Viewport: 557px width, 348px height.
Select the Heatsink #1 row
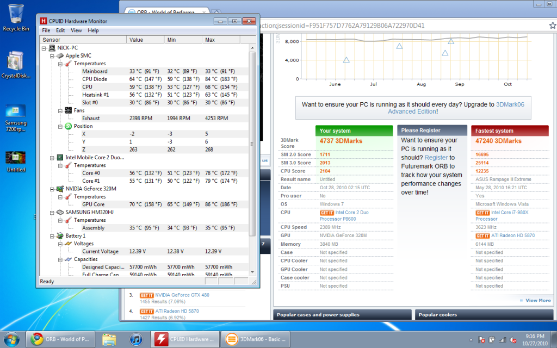145,95
